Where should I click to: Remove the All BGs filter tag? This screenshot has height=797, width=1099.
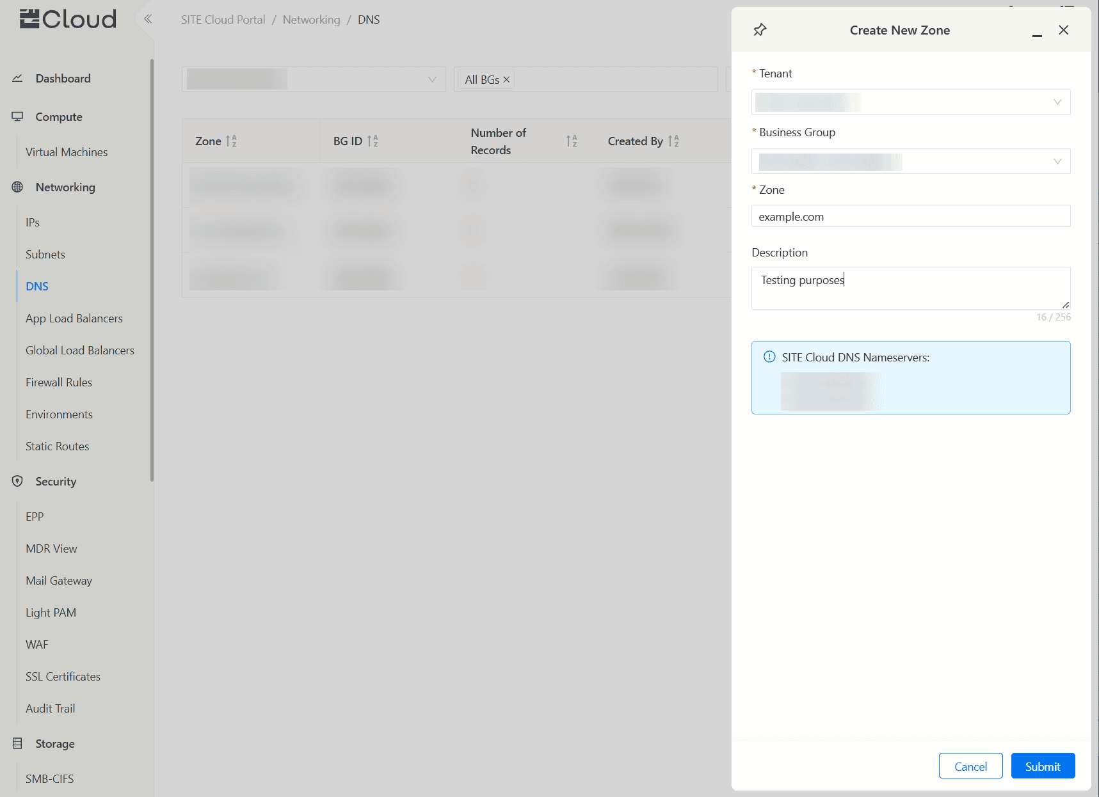506,80
